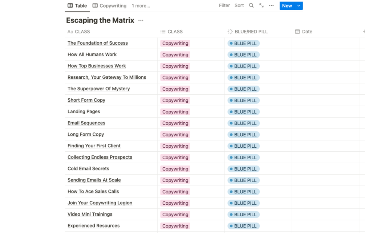Click the search magnifier icon
This screenshot has height=233, width=365.
(251, 6)
